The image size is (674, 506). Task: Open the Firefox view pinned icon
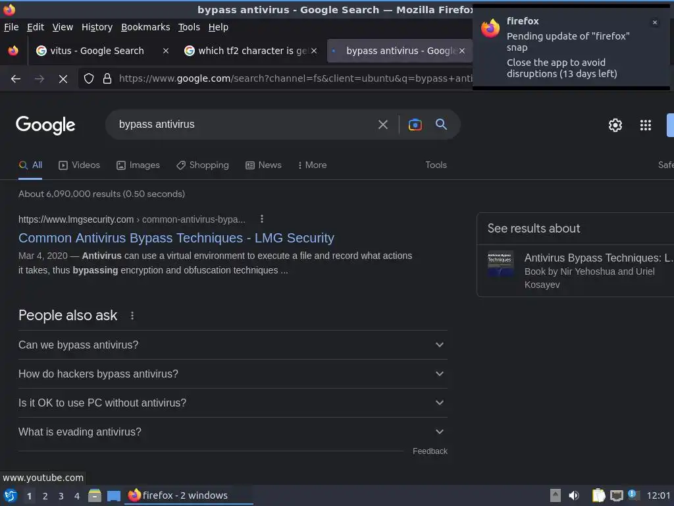[13, 51]
